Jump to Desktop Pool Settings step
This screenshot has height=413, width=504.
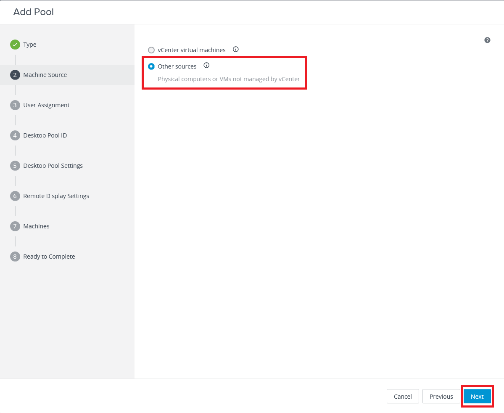53,166
